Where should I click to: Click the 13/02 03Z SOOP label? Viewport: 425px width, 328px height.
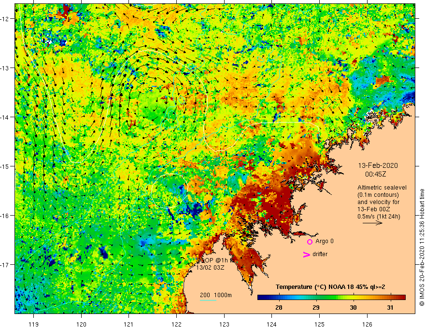[211, 267]
